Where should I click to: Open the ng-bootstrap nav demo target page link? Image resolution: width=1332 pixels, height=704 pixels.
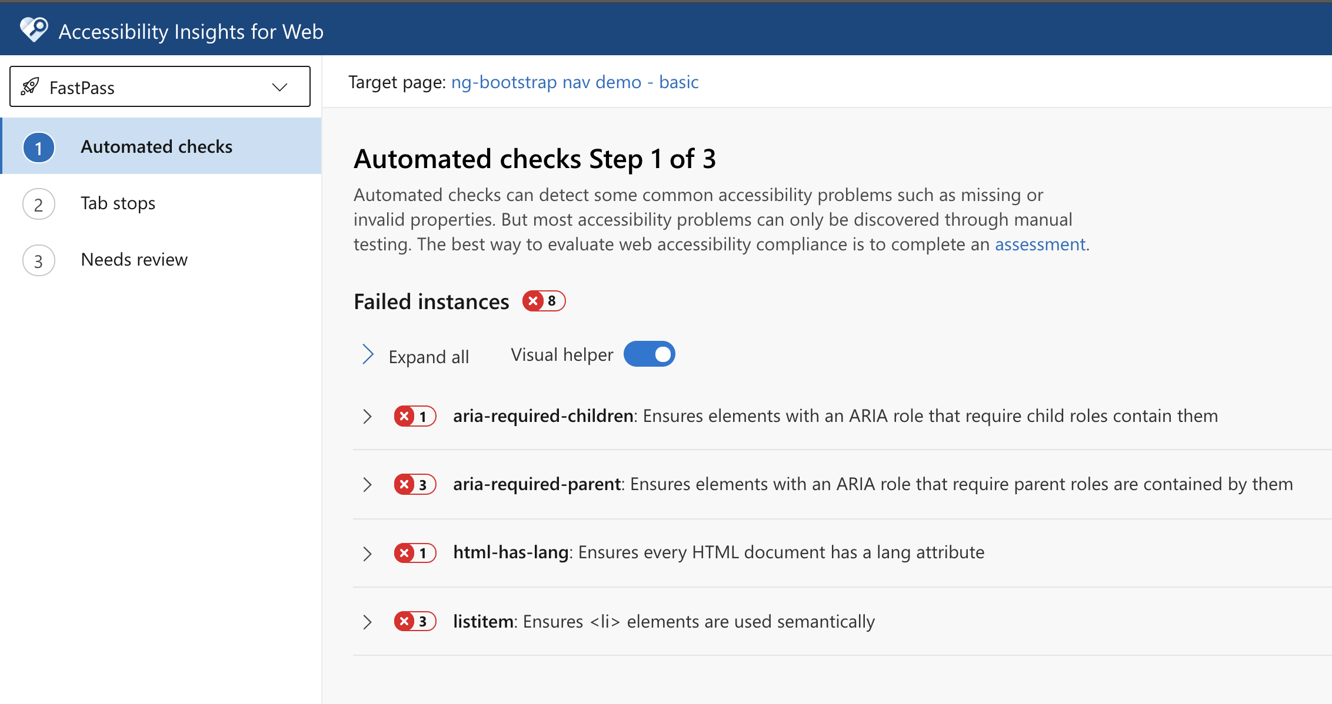574,82
